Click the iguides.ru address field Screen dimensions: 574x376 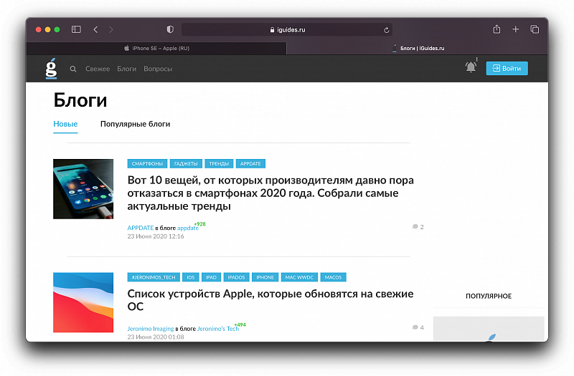click(287, 30)
